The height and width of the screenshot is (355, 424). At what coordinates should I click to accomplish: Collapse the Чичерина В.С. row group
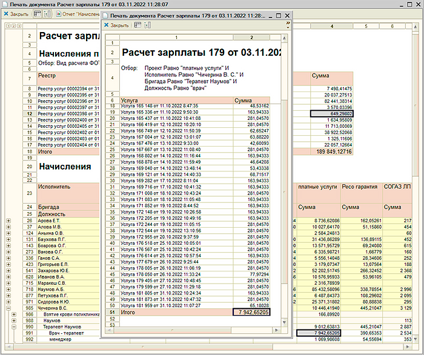pos(8,308)
